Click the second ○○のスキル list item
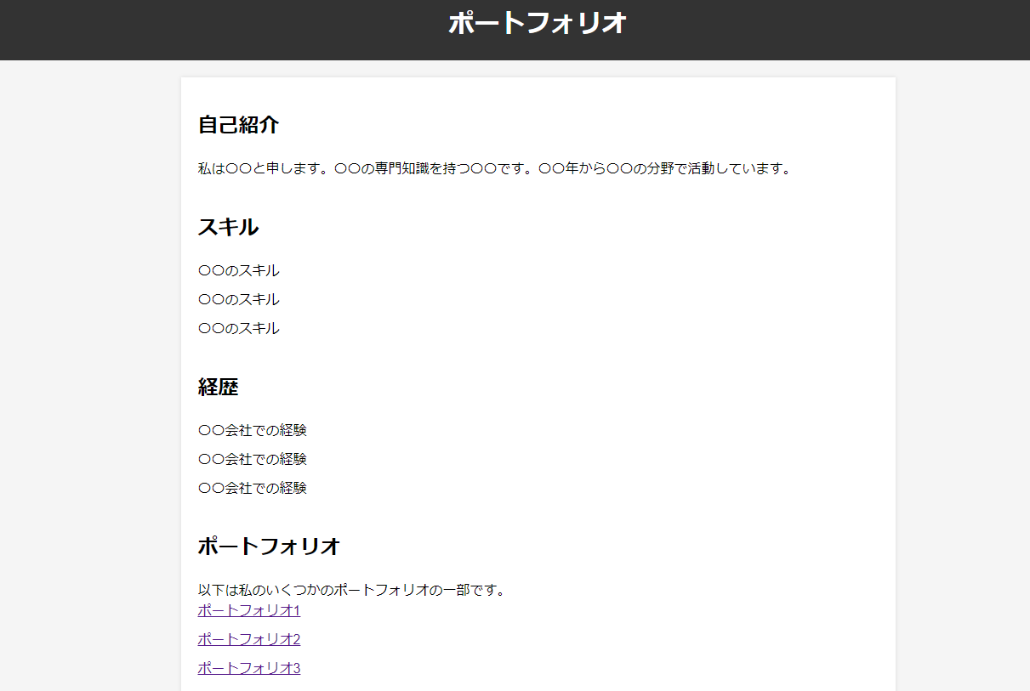The height and width of the screenshot is (691, 1030). click(x=238, y=299)
